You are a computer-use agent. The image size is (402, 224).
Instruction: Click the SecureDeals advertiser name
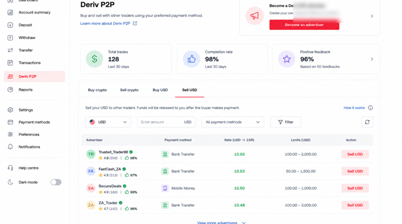click(110, 186)
